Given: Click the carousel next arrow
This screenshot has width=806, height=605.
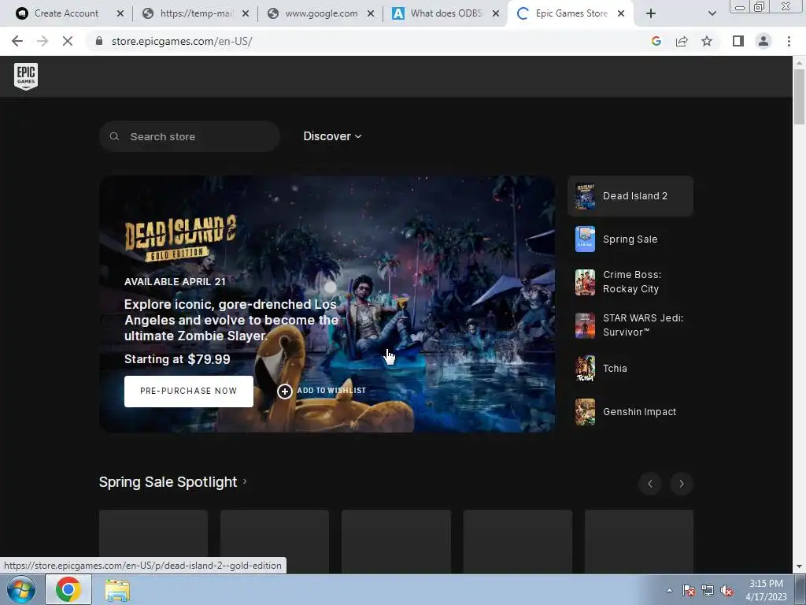Looking at the screenshot, I should (x=682, y=484).
